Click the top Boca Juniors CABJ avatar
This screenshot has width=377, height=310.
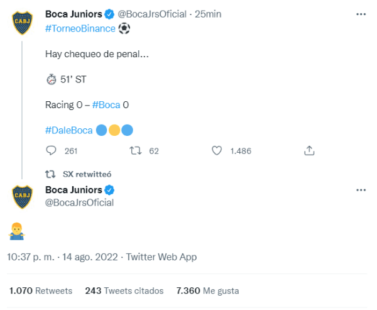click(x=23, y=23)
